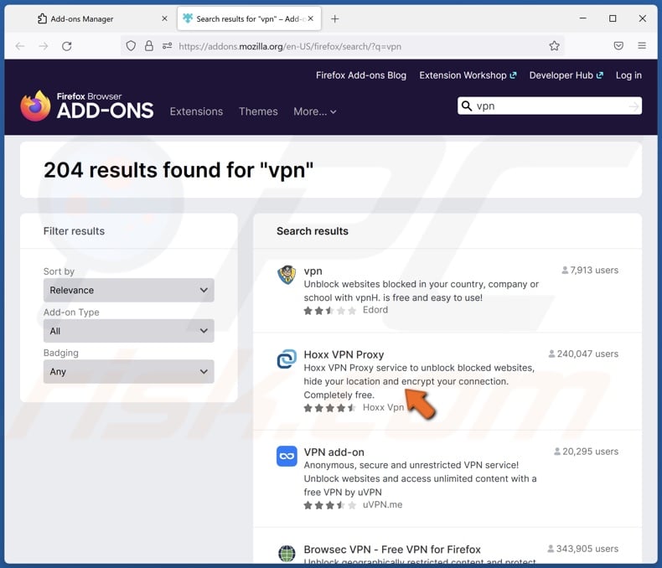The image size is (662, 568).
Task: Click the star rating of Hoxx VPN Proxy
Action: (x=329, y=408)
